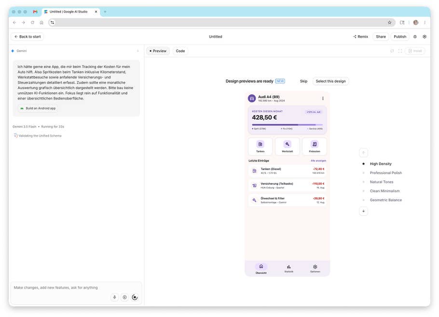The width and height of the screenshot is (439, 317).
Task: Add attachment with the plus circle icon
Action: point(124,297)
